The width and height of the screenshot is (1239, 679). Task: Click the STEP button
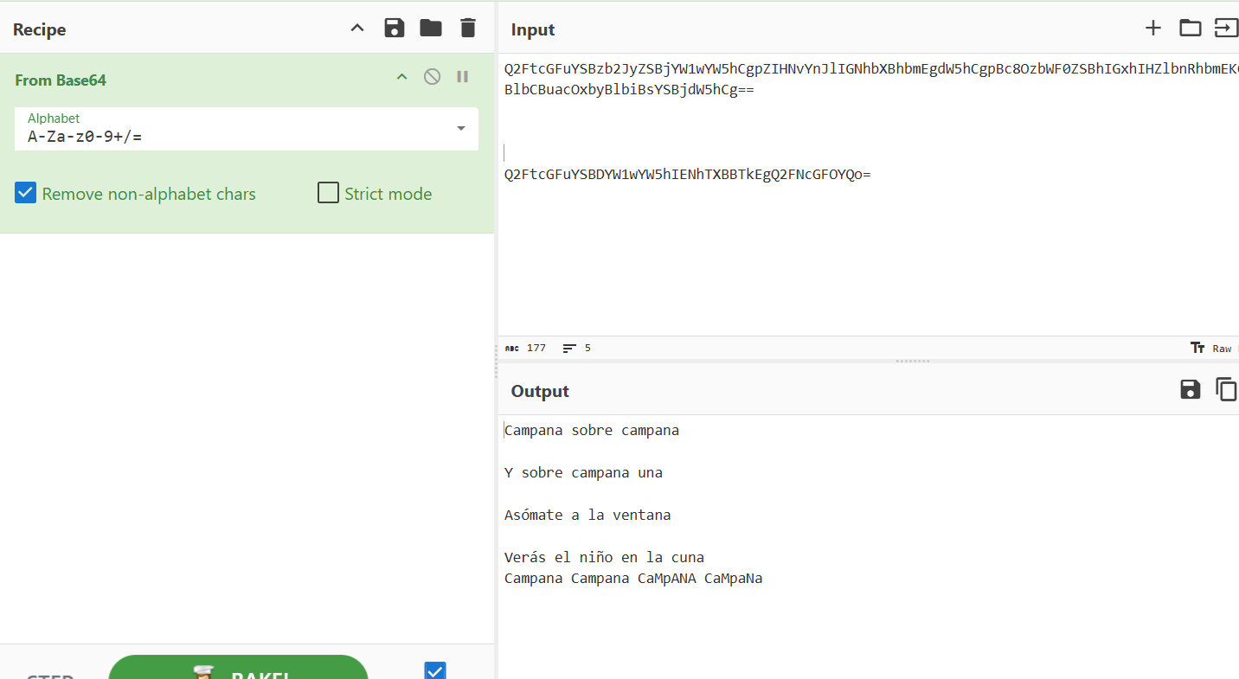coord(50,675)
